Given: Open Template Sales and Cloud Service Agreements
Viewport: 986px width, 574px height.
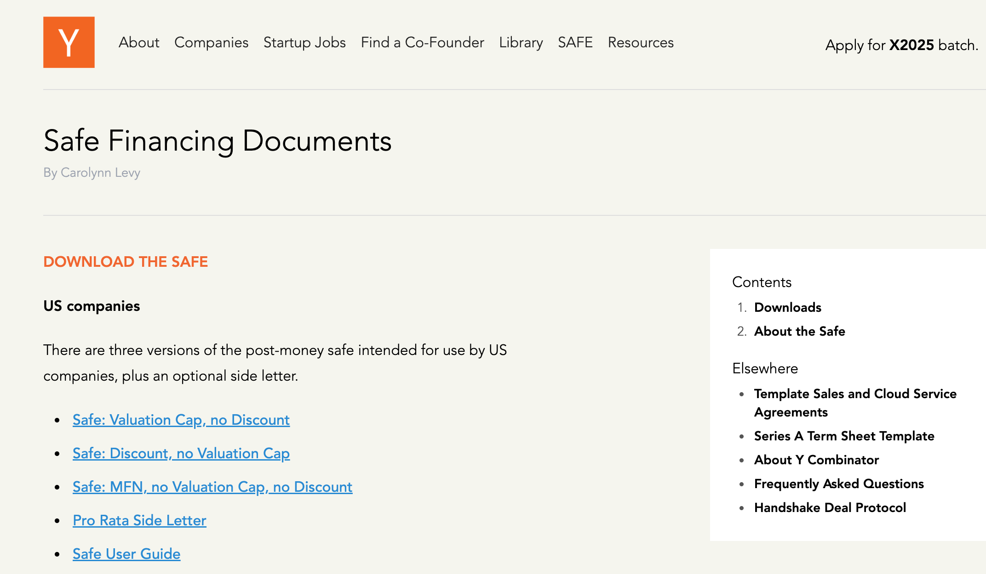Looking at the screenshot, I should (855, 403).
